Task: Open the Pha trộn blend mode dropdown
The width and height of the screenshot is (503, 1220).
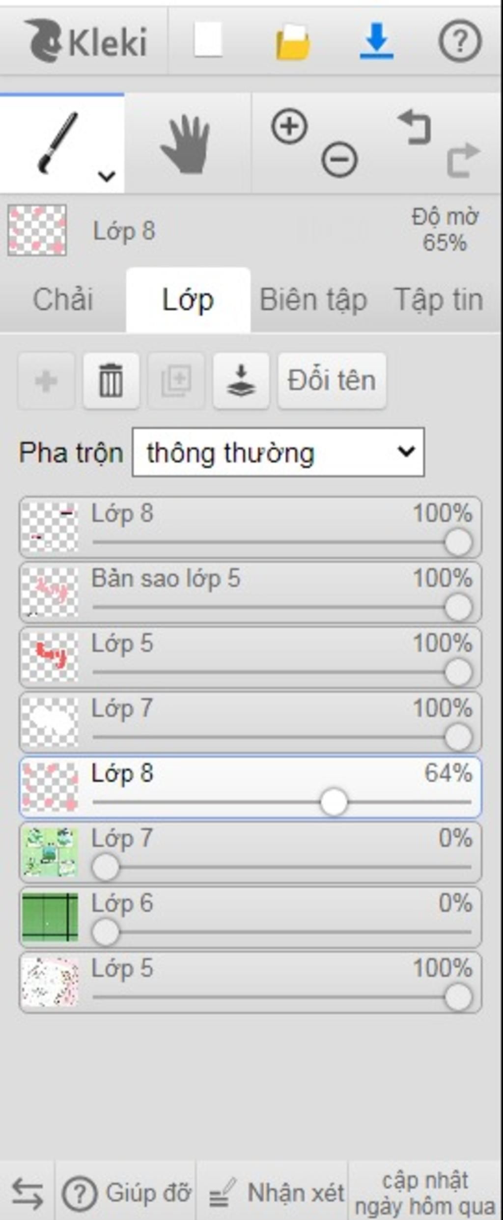Action: [x=278, y=452]
